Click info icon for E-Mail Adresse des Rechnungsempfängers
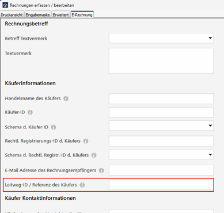224x213 pixels. pyautogui.click(x=101, y=170)
